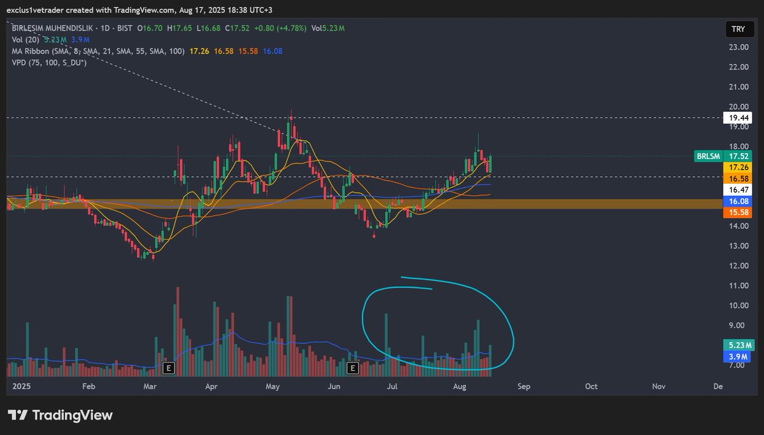
Task: Click the blue 16.08 axis price label
Action: 737,201
